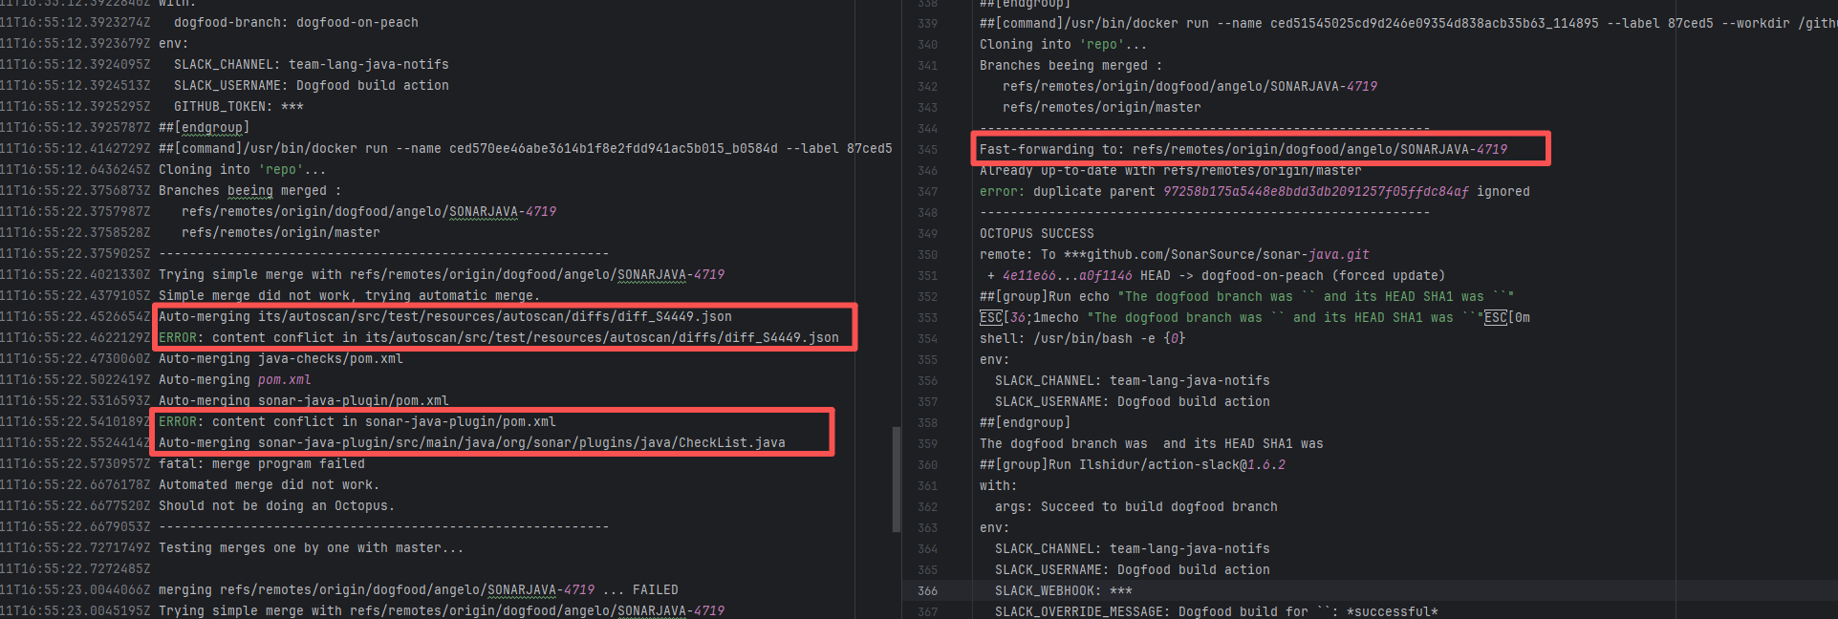Click line number 349 in the gutter
The image size is (1838, 619).
(x=927, y=234)
